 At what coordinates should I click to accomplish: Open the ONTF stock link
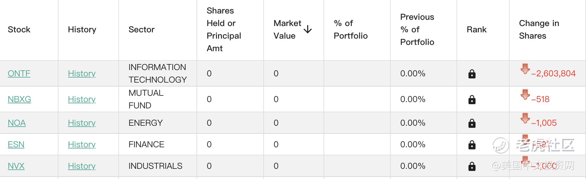(x=19, y=73)
